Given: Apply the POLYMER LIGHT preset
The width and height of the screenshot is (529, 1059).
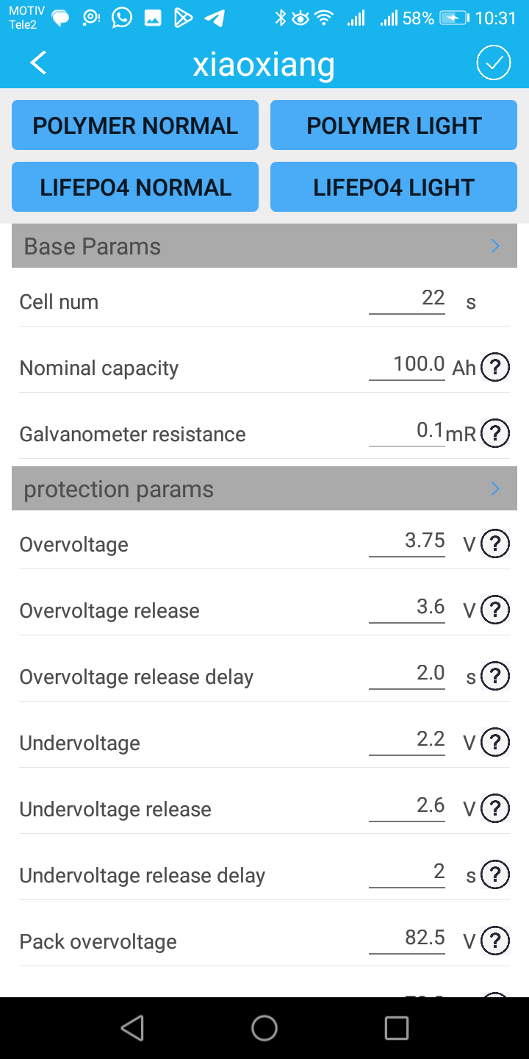Looking at the screenshot, I should pyautogui.click(x=394, y=126).
